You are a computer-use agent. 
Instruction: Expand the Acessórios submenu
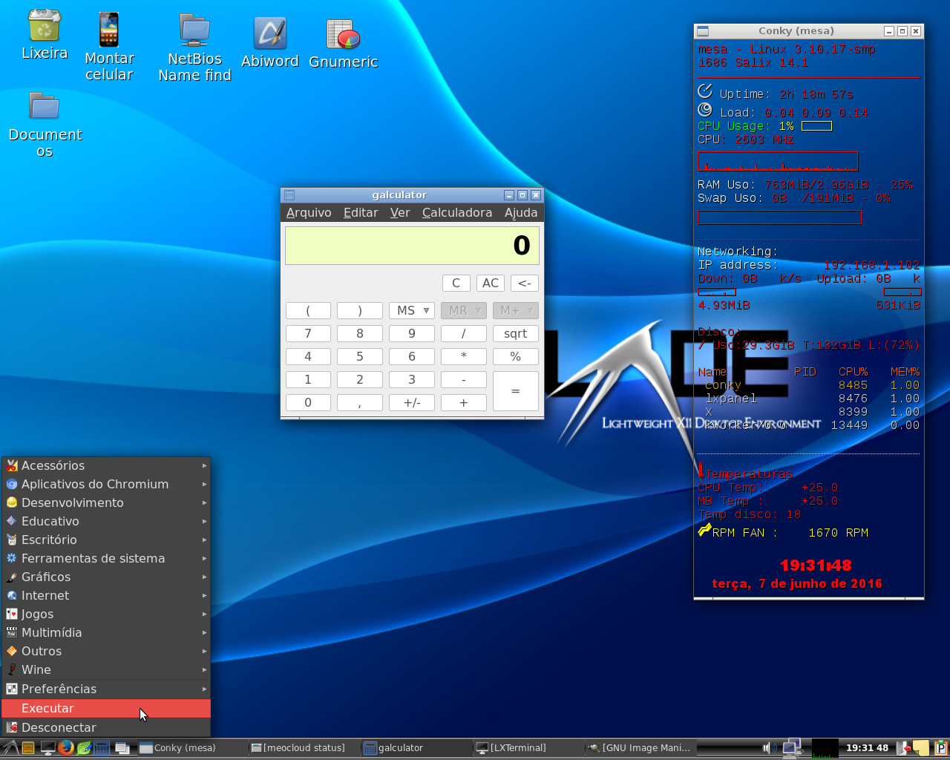(x=53, y=465)
